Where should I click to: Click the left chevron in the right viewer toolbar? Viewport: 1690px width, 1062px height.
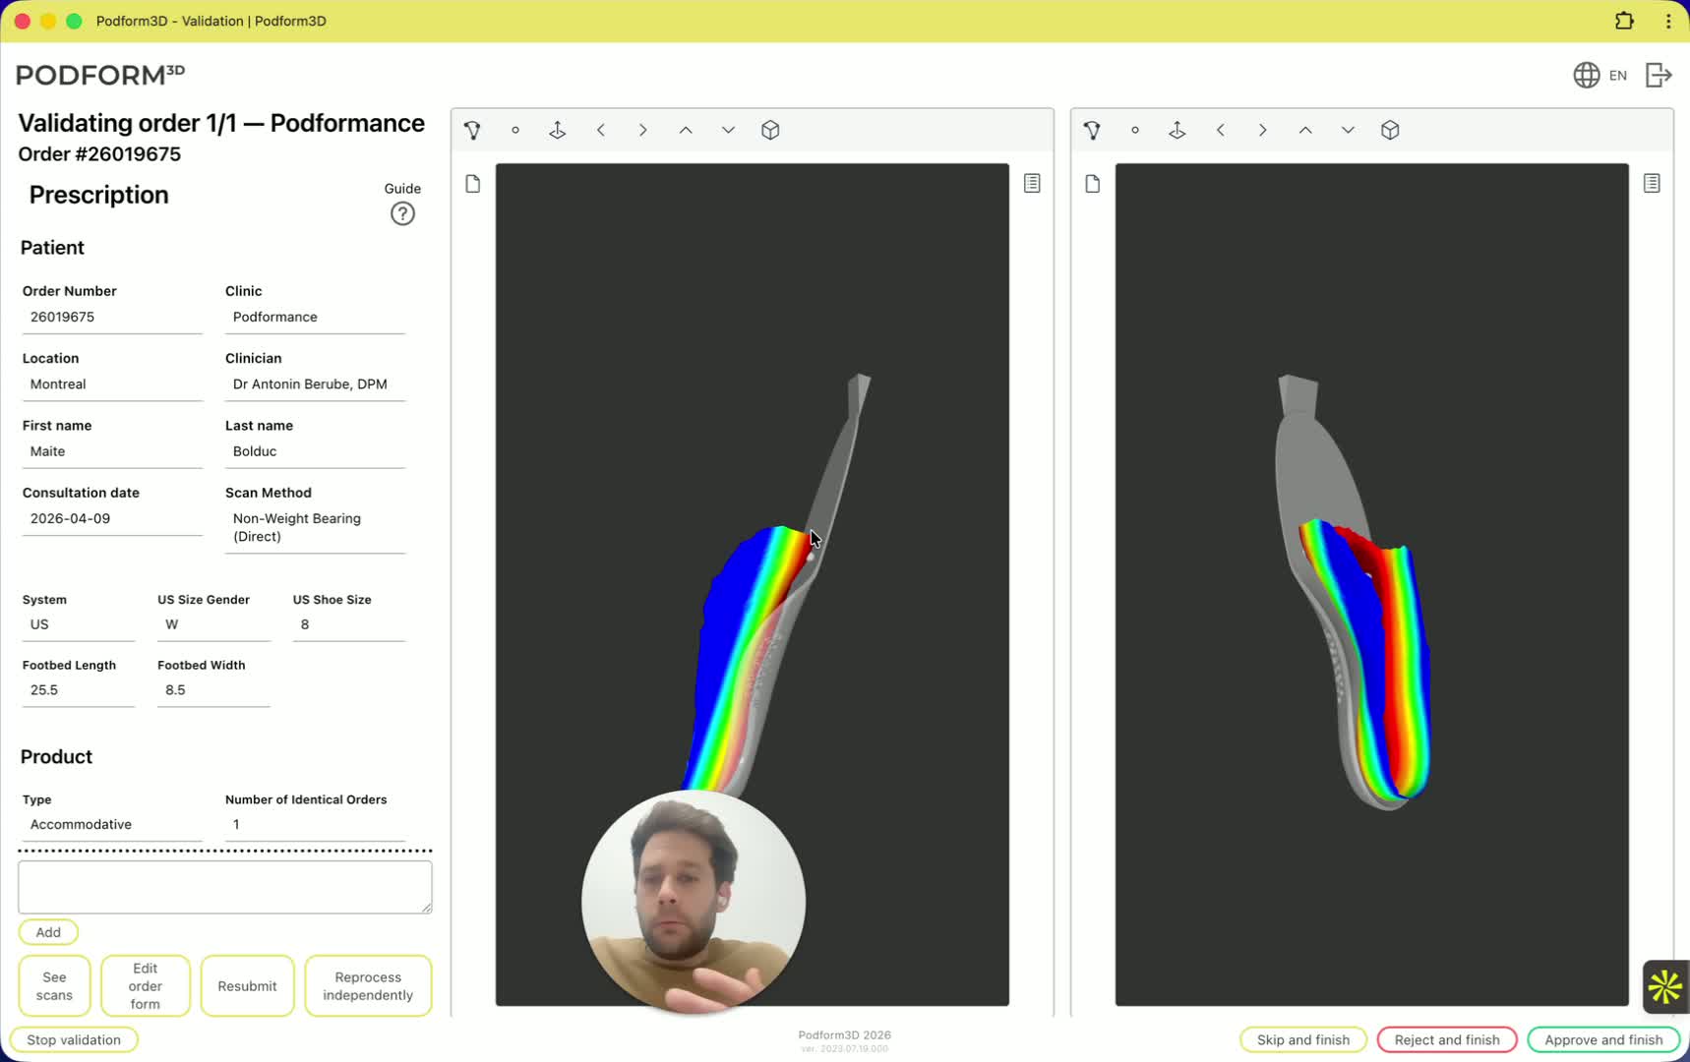click(1221, 130)
